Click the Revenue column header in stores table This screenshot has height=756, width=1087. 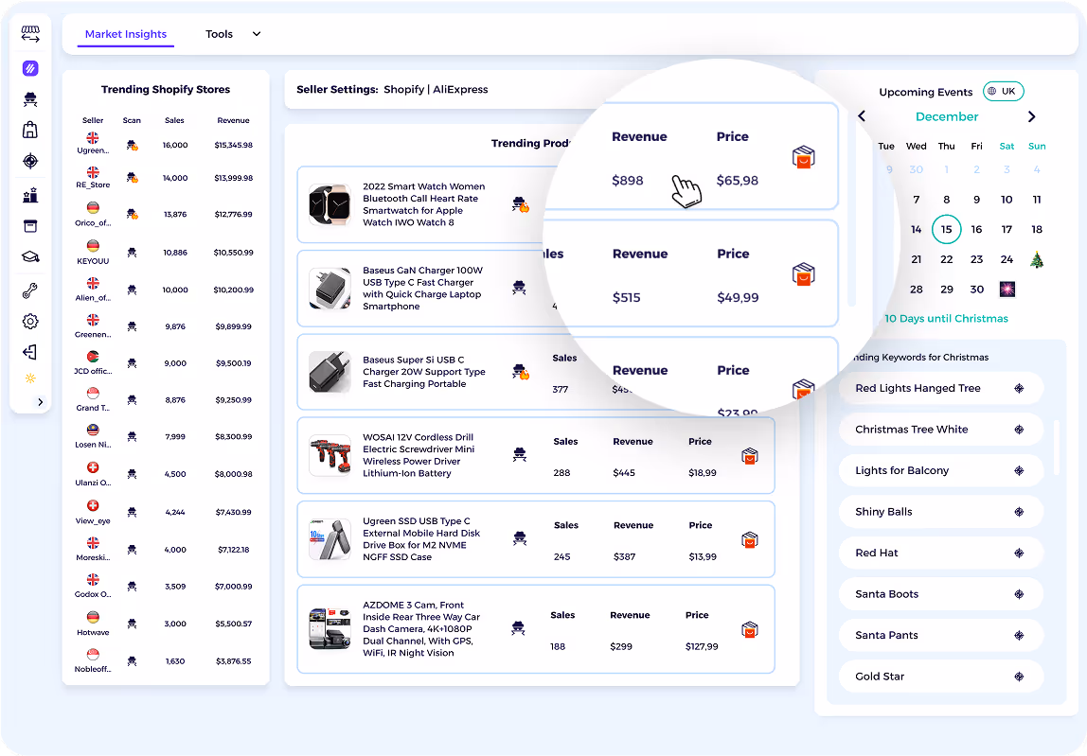tap(234, 120)
